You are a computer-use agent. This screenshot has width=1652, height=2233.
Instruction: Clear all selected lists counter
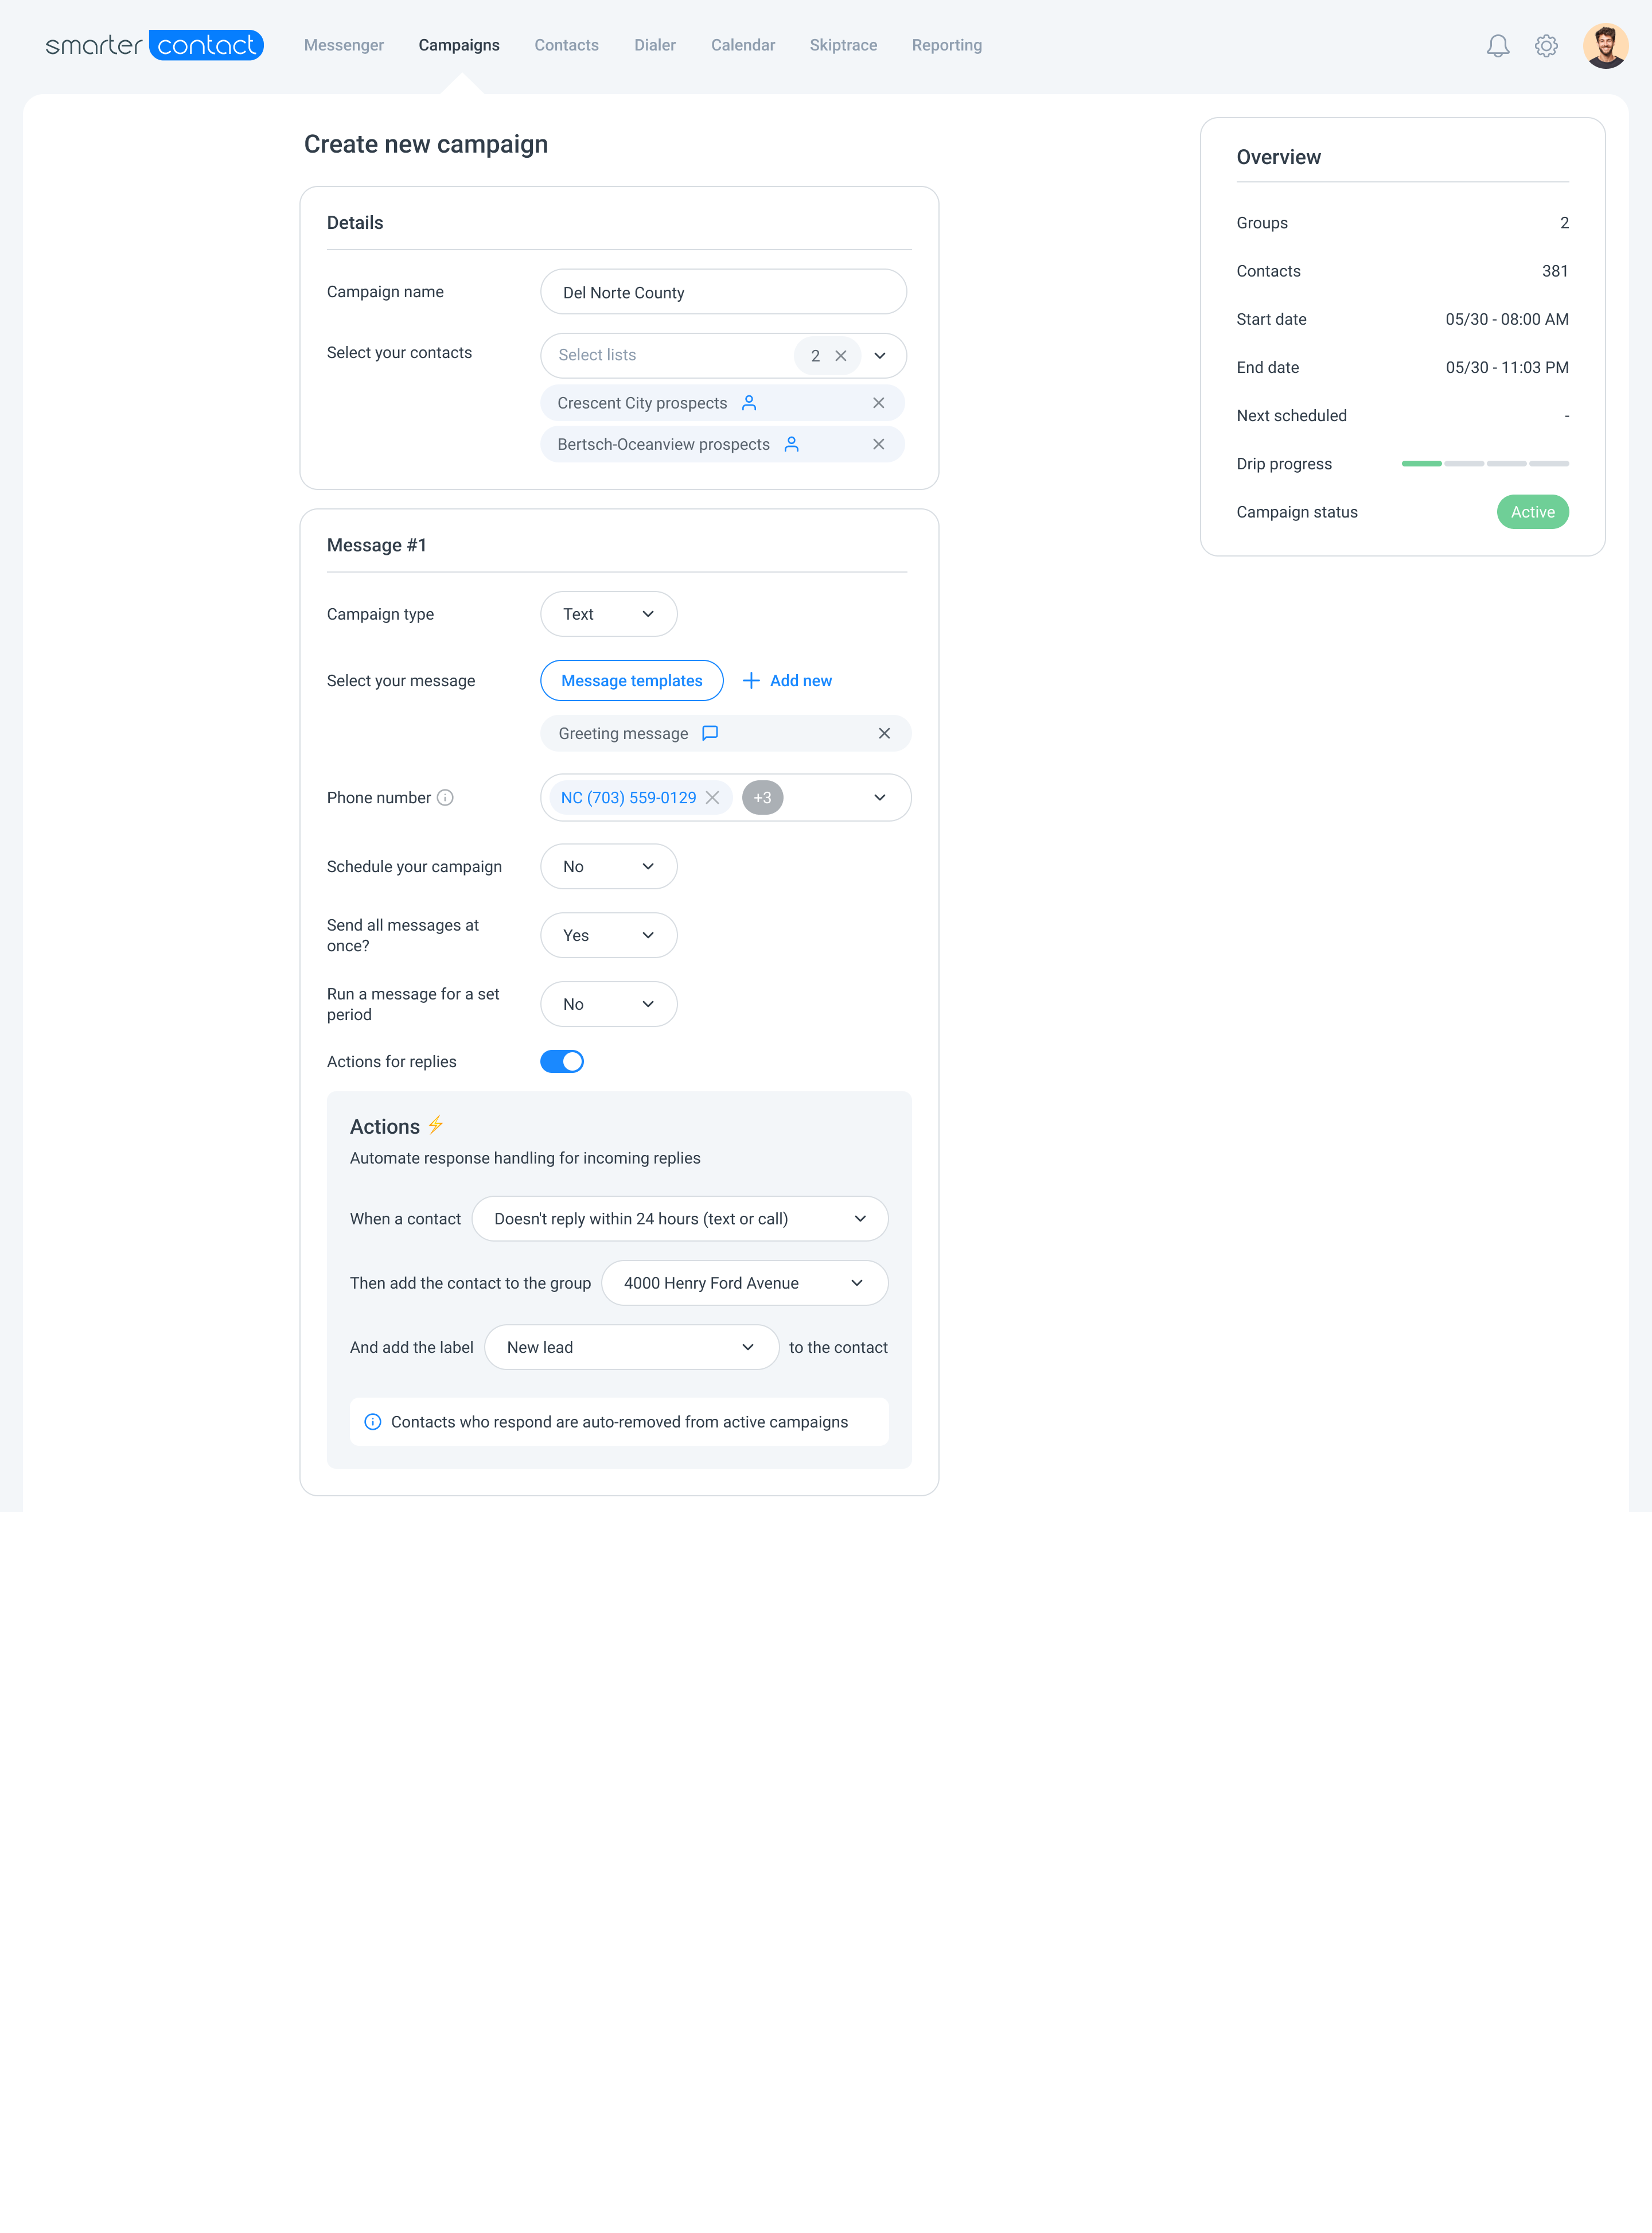coord(841,356)
